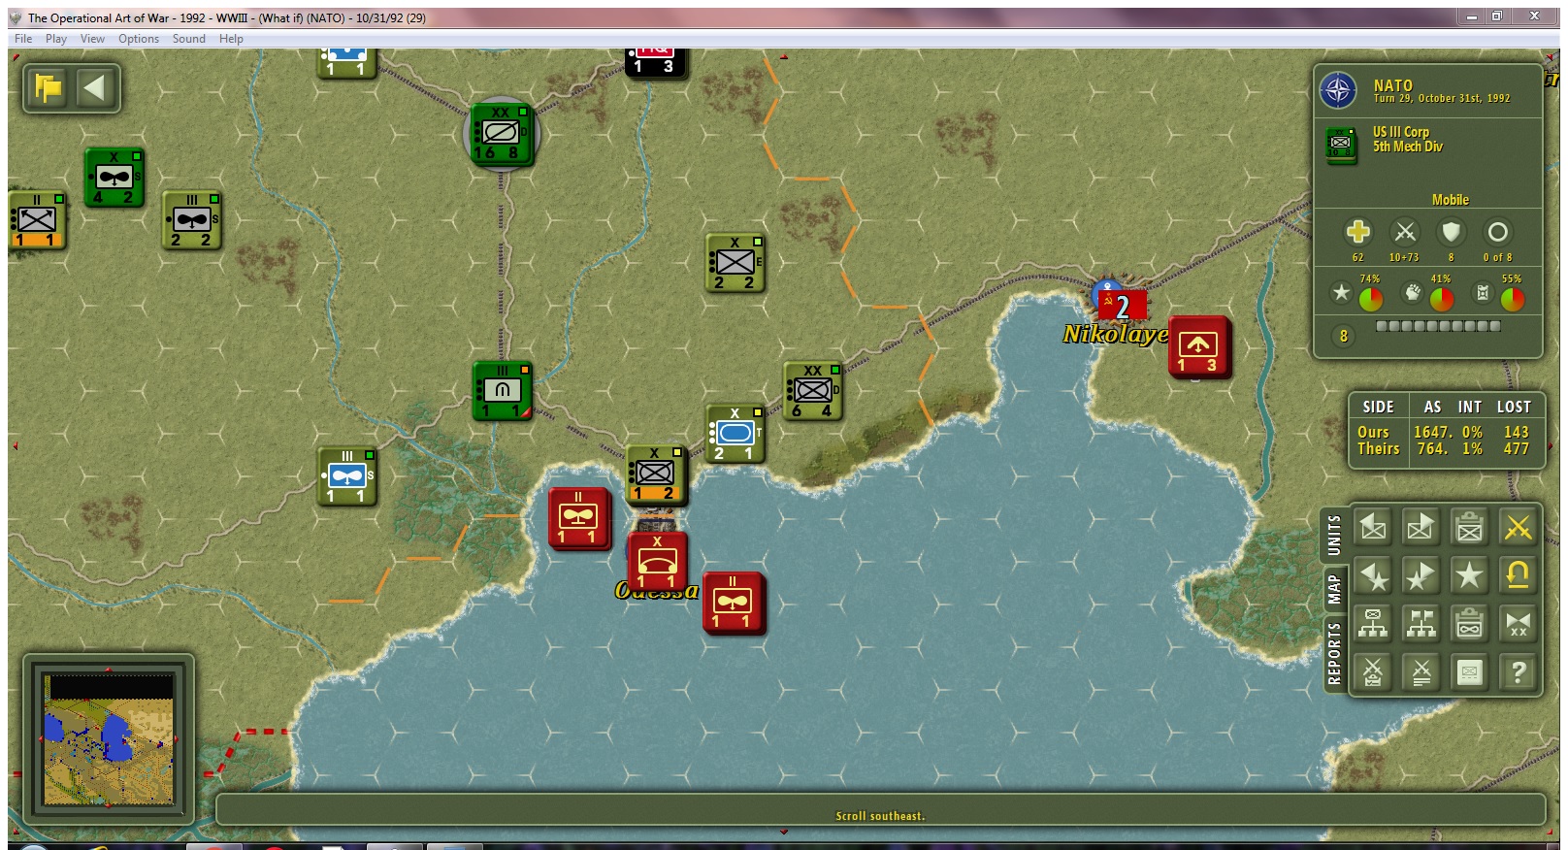Viewport: 1568px width, 850px height.
Task: Click the fuel can supply icon
Action: [x=1482, y=293]
